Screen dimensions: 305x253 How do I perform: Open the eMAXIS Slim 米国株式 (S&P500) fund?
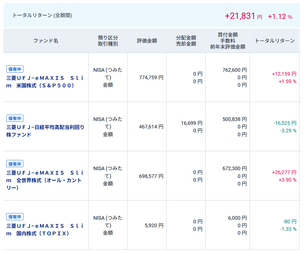point(45,82)
